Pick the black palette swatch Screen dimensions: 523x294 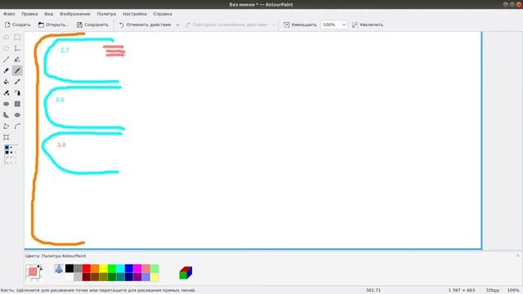69,269
